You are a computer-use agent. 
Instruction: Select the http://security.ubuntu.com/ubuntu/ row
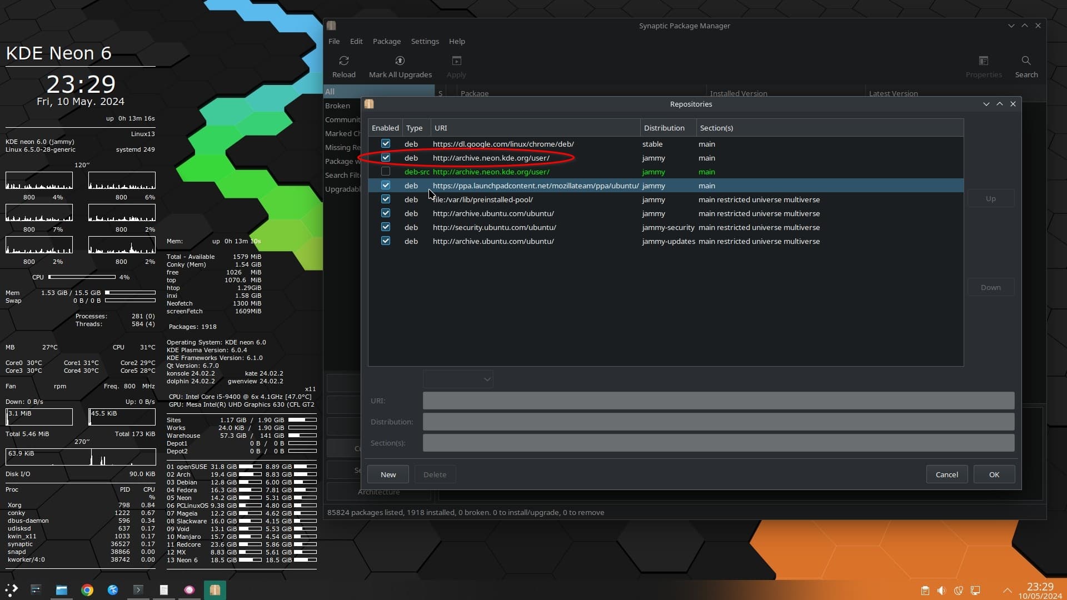[666, 227]
